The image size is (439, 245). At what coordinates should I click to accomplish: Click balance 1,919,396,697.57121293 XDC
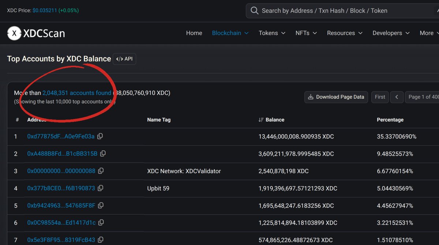[298, 188]
